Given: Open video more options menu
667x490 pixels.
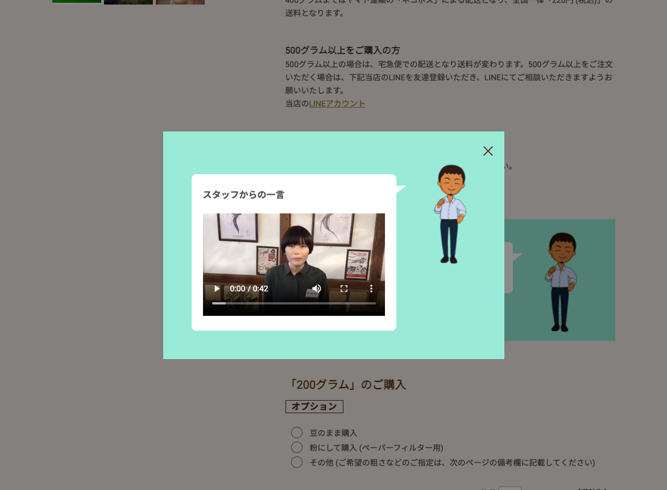Looking at the screenshot, I should click(371, 289).
